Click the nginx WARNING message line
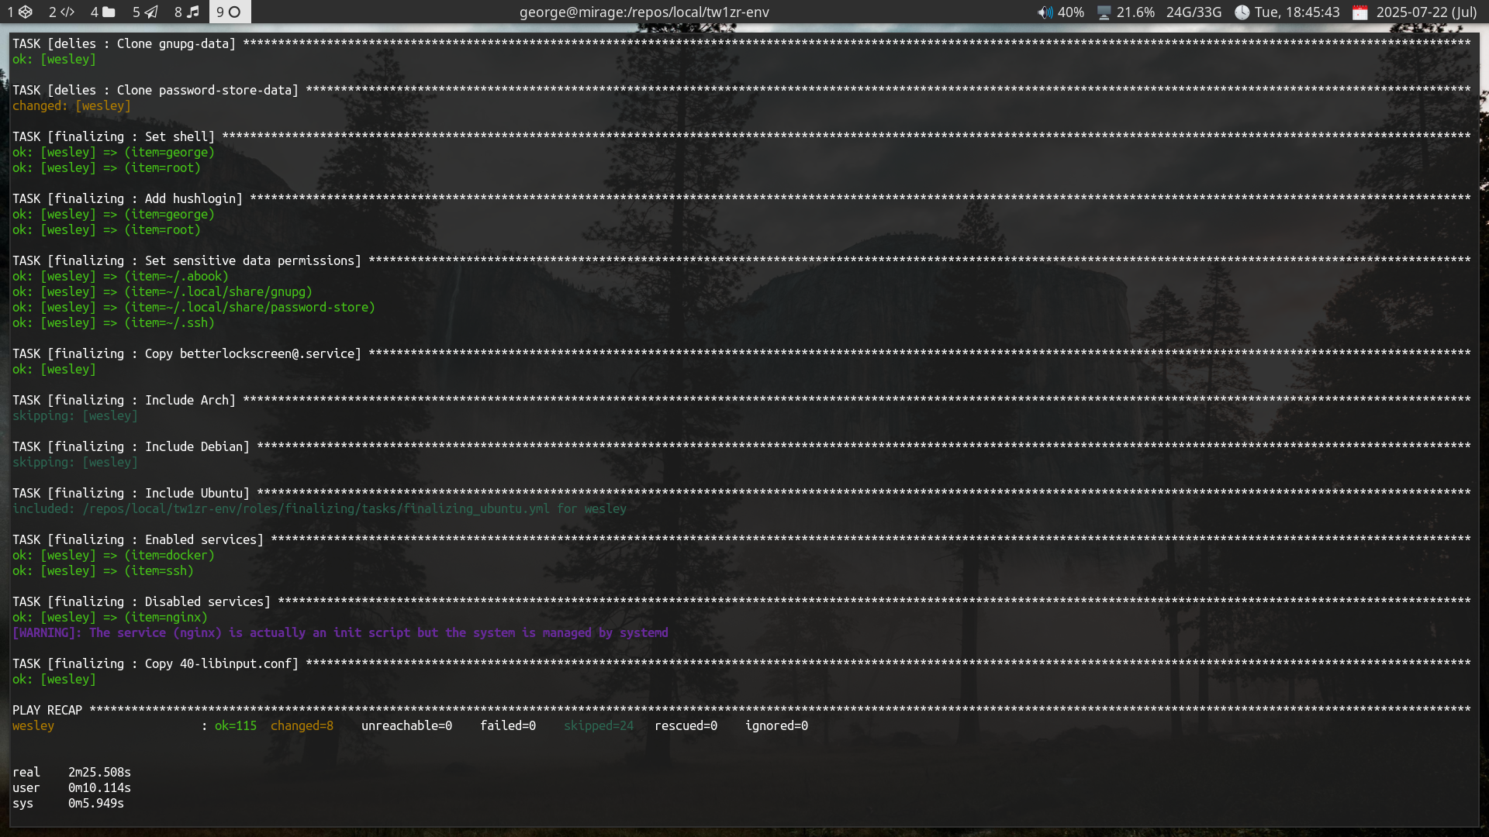This screenshot has width=1489, height=837. pos(340,633)
